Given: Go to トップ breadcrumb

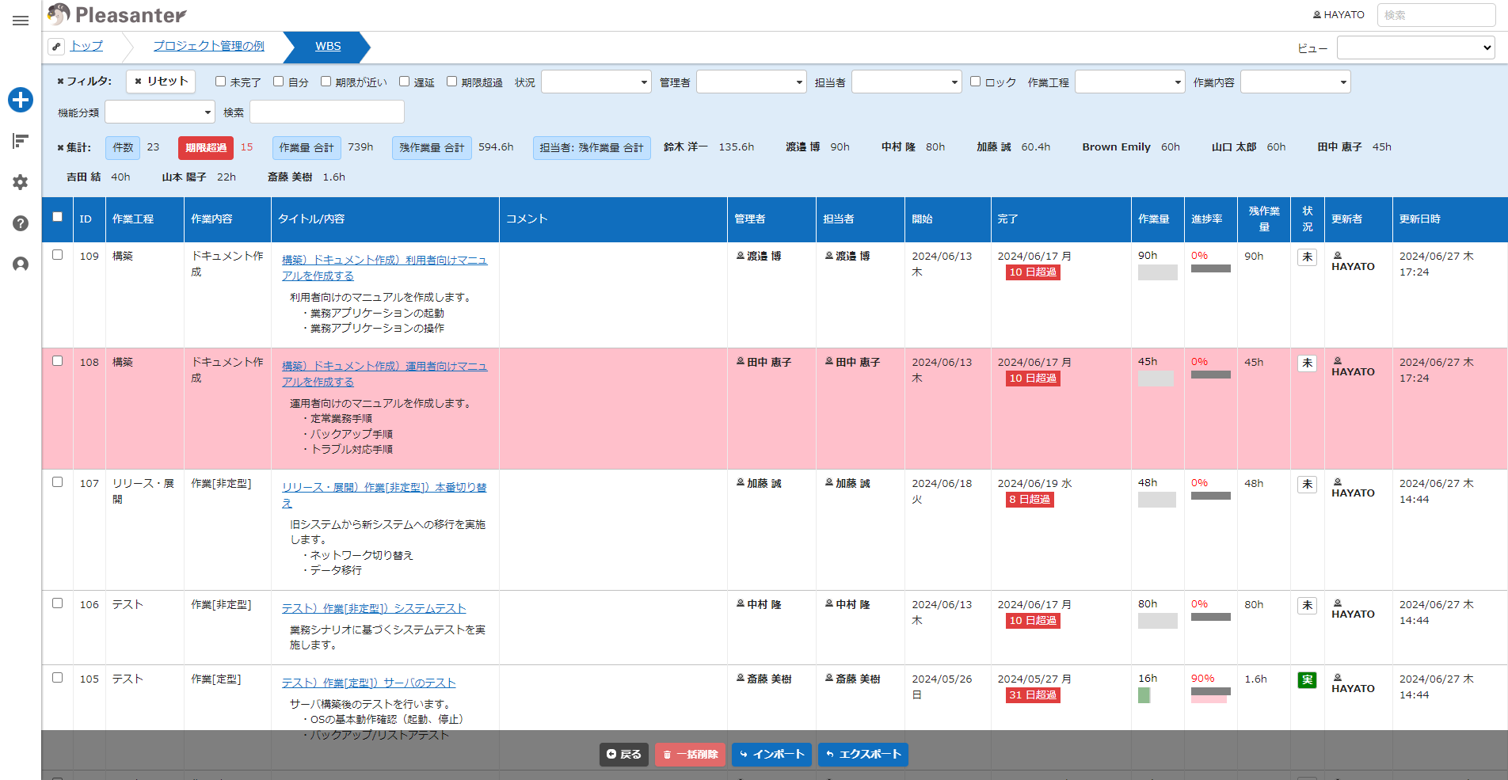Looking at the screenshot, I should pos(86,46).
